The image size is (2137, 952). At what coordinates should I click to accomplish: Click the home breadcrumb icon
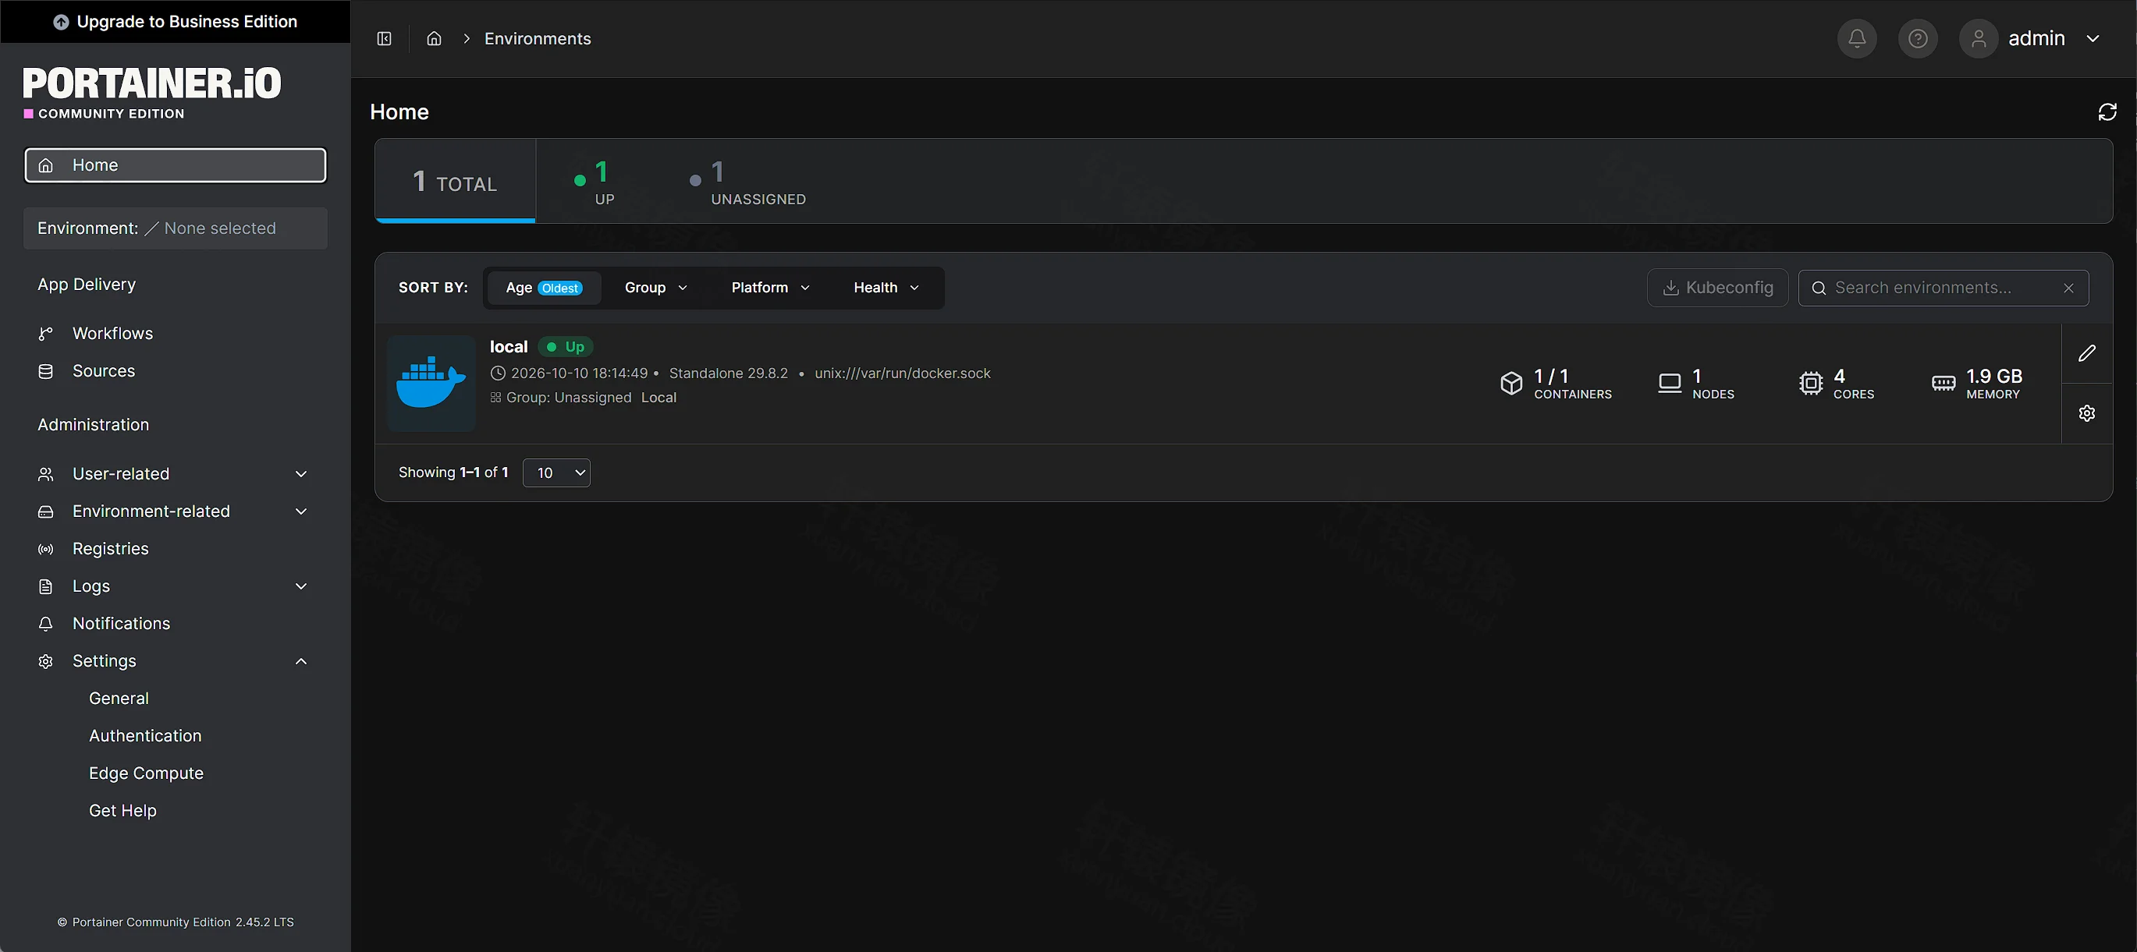pos(434,38)
